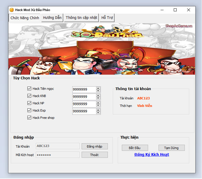
Task: Increase Hack Tiên ngọc value with up arrow
Action: click(98, 88)
